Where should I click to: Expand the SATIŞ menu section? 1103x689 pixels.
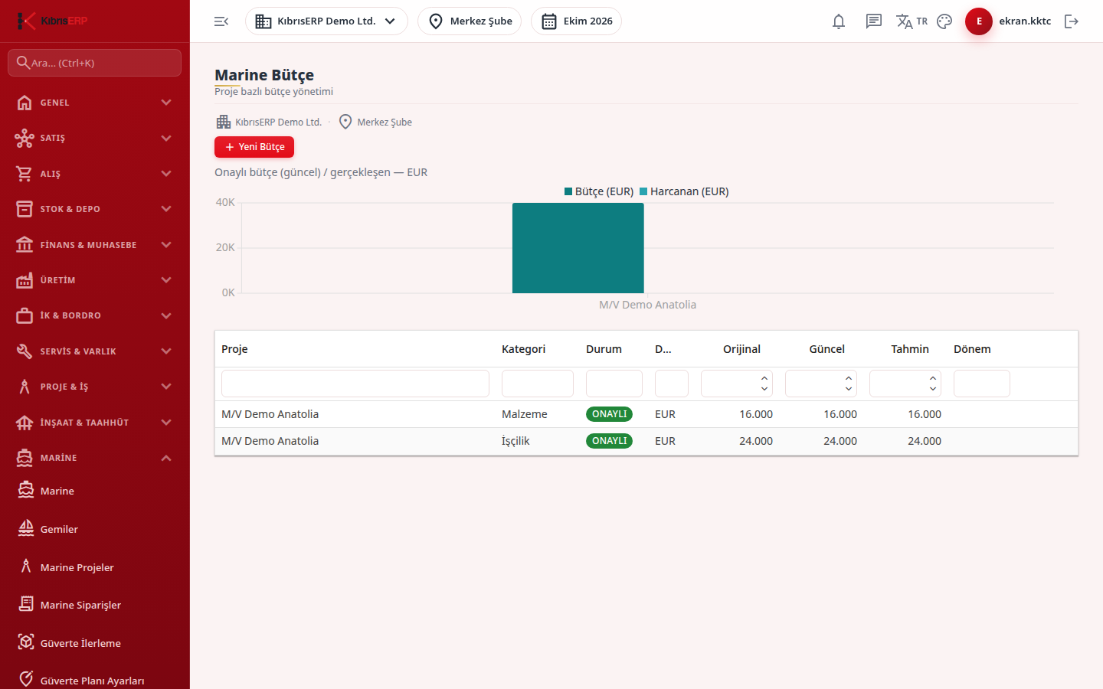coord(95,138)
